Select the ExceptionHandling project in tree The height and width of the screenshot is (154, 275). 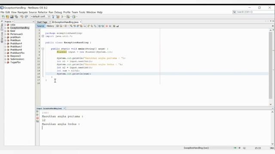click(x=20, y=28)
